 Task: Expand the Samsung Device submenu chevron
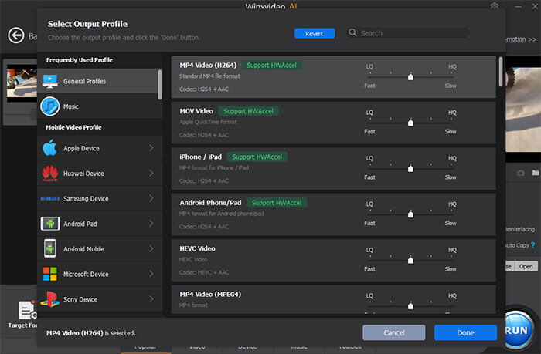151,198
